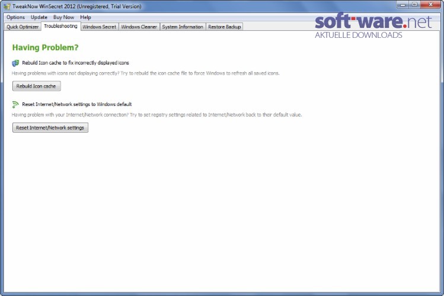Click the Reset Internet/Network settings button
444x296 pixels.
point(50,128)
